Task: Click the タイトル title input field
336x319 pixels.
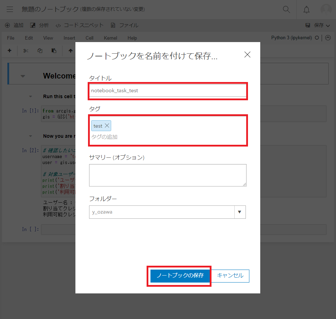Action: tap(168, 91)
